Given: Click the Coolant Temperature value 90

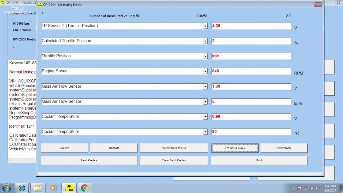Looking at the screenshot, I should click(251, 132).
